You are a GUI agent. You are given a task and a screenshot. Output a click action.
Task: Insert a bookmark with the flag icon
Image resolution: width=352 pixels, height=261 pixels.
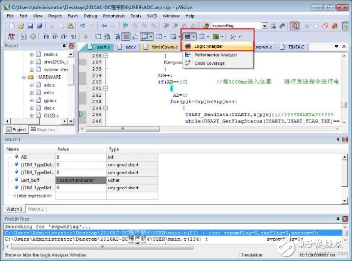pyautogui.click(x=125, y=26)
